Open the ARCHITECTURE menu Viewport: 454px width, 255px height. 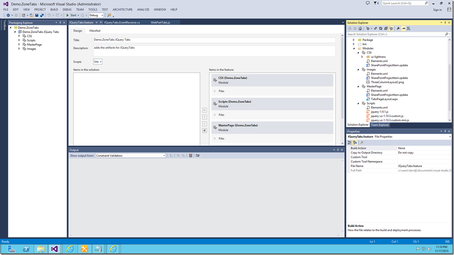pyautogui.click(x=122, y=10)
